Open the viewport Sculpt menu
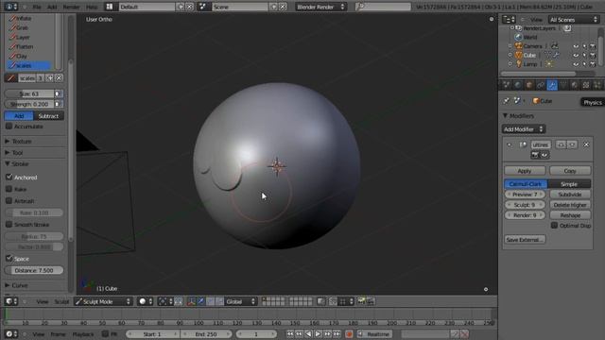 [61, 301]
